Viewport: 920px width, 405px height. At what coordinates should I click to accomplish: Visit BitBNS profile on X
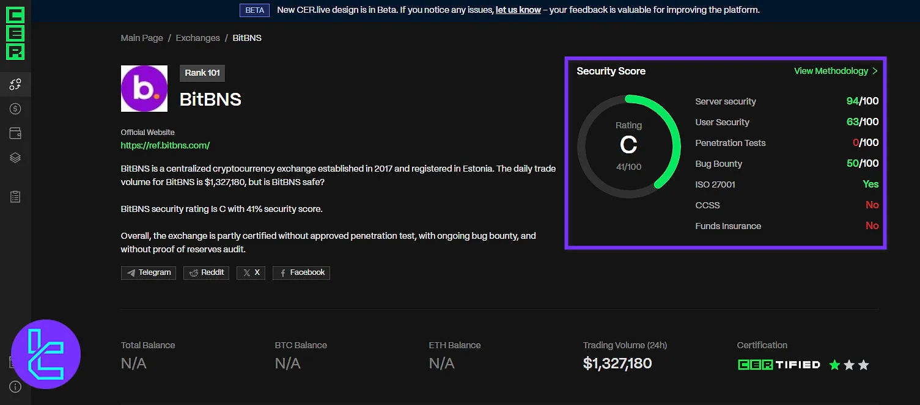(251, 272)
